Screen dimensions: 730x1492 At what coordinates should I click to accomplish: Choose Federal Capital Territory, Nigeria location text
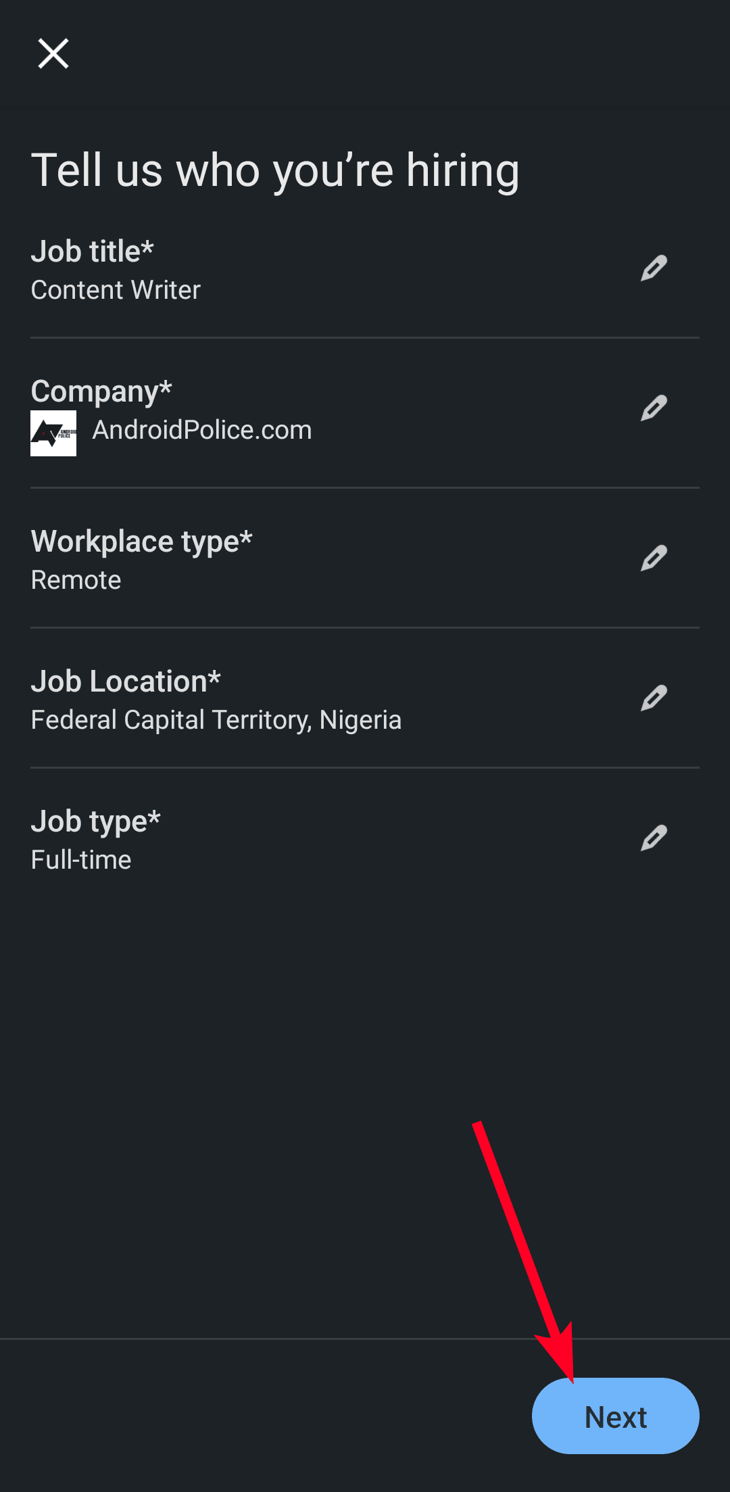(216, 720)
